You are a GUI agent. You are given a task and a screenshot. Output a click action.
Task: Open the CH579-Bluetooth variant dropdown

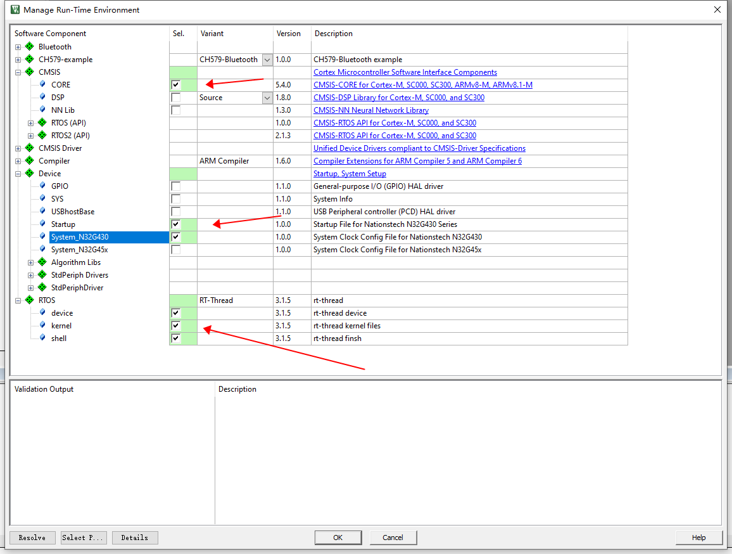[267, 60]
